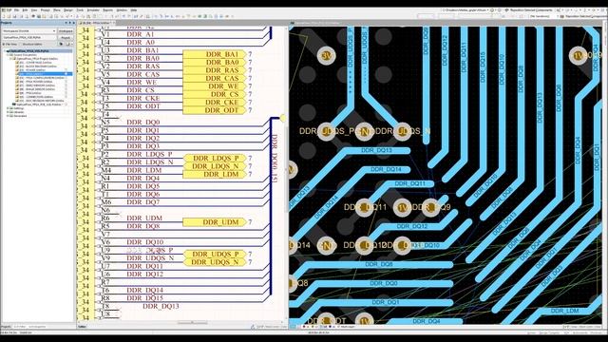Open the File menu
Image resolution: width=608 pixels, height=342 pixels.
click(x=17, y=10)
